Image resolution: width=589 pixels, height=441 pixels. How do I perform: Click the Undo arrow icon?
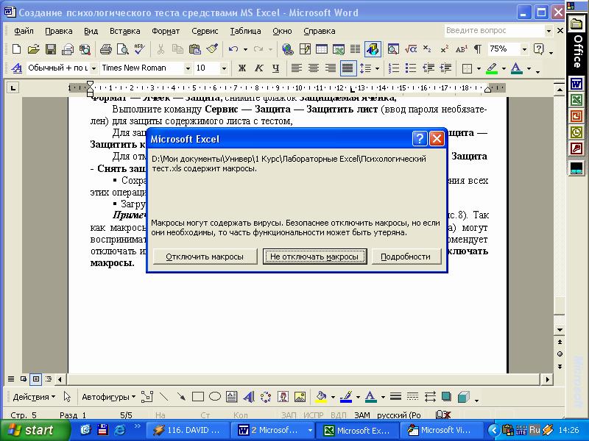233,49
